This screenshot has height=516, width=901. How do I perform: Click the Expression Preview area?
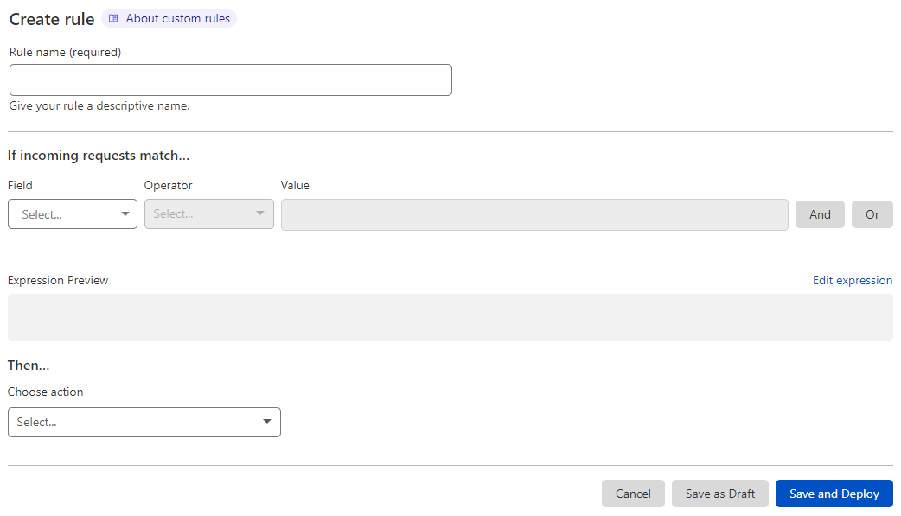click(450, 317)
